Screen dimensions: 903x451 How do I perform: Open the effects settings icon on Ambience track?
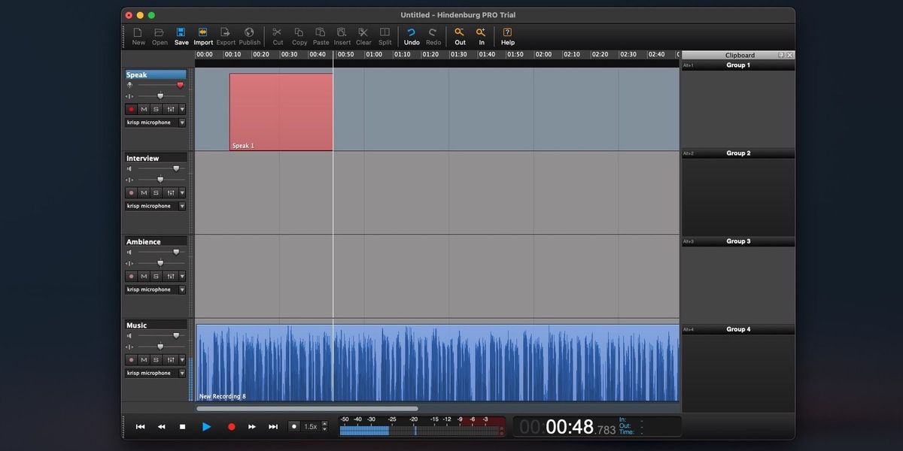pos(171,277)
